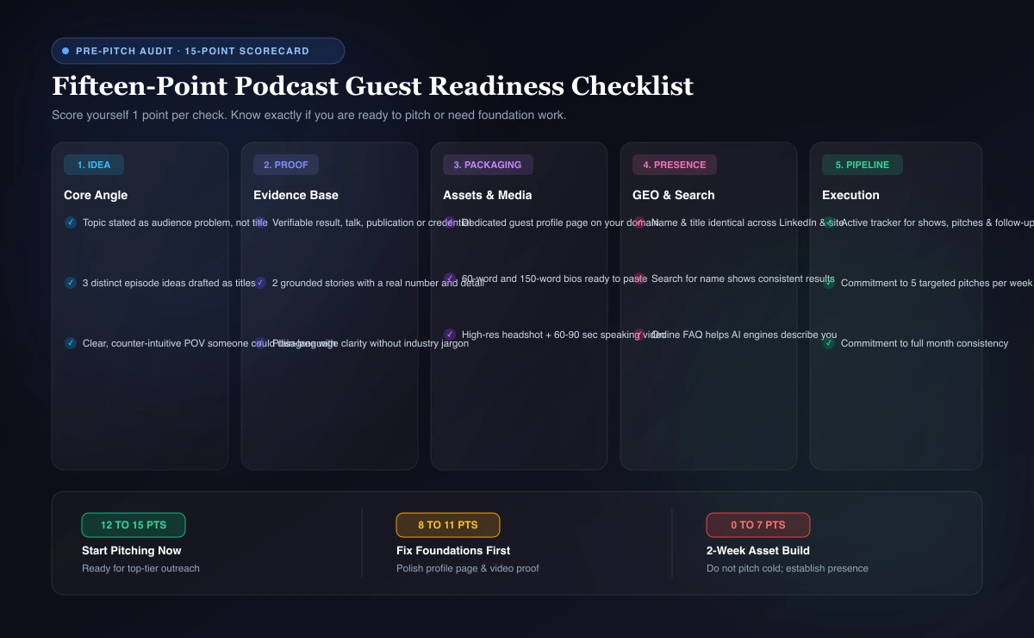This screenshot has height=638, width=1034.
Task: Toggle the 'Verifiable result, talk, publication' checkmark
Action: [x=260, y=222]
